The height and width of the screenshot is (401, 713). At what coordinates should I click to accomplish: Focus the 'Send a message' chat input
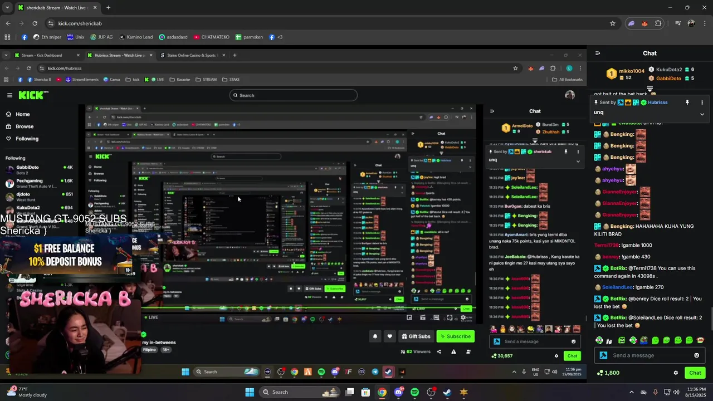point(649,355)
